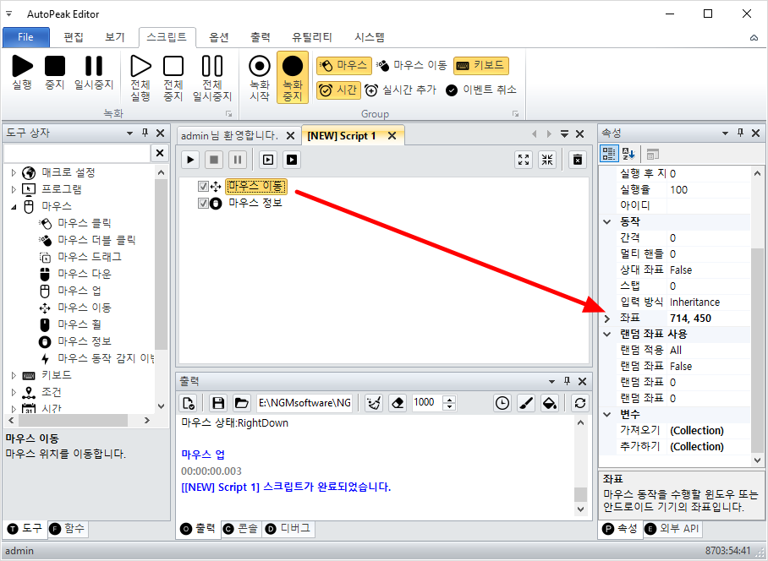768x561 pixels.
Task: Delete script item with trash icon
Action: [x=578, y=160]
